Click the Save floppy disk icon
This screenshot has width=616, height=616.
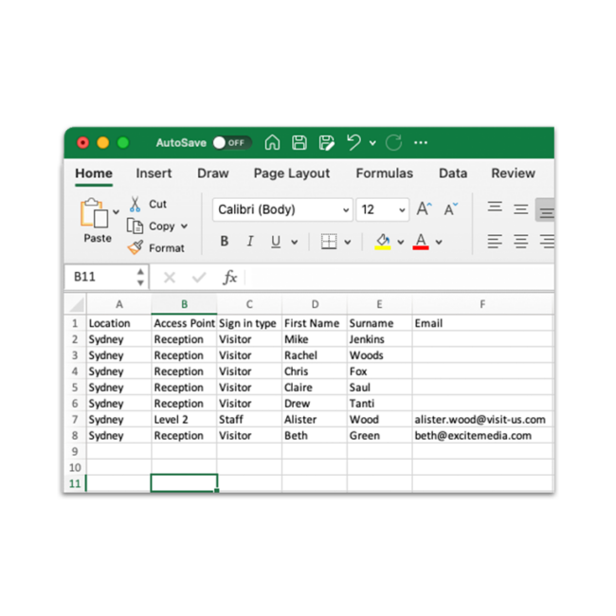coord(299,142)
